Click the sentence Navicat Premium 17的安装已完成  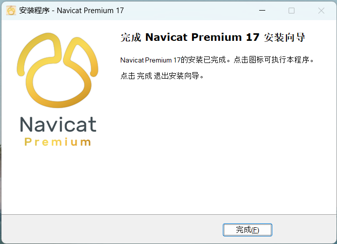173,60
